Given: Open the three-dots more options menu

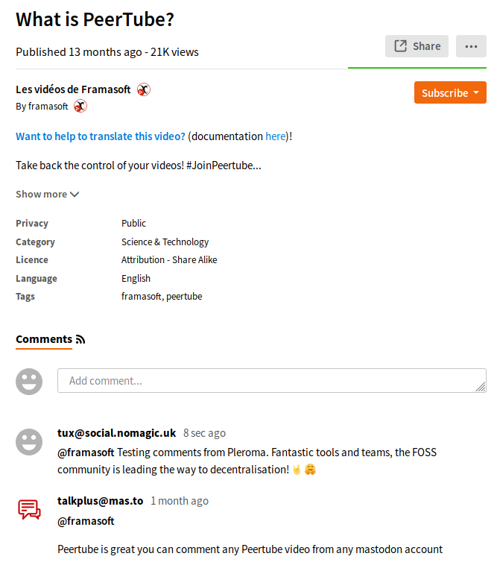Looking at the screenshot, I should tap(471, 46).
